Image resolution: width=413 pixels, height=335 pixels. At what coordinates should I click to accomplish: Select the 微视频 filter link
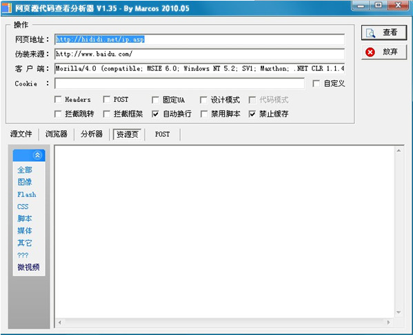[x=28, y=267]
